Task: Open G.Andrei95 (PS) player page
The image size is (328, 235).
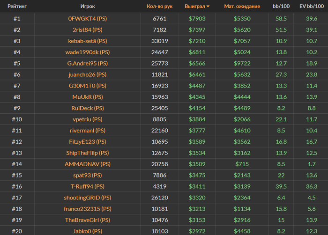Action: click(88, 63)
